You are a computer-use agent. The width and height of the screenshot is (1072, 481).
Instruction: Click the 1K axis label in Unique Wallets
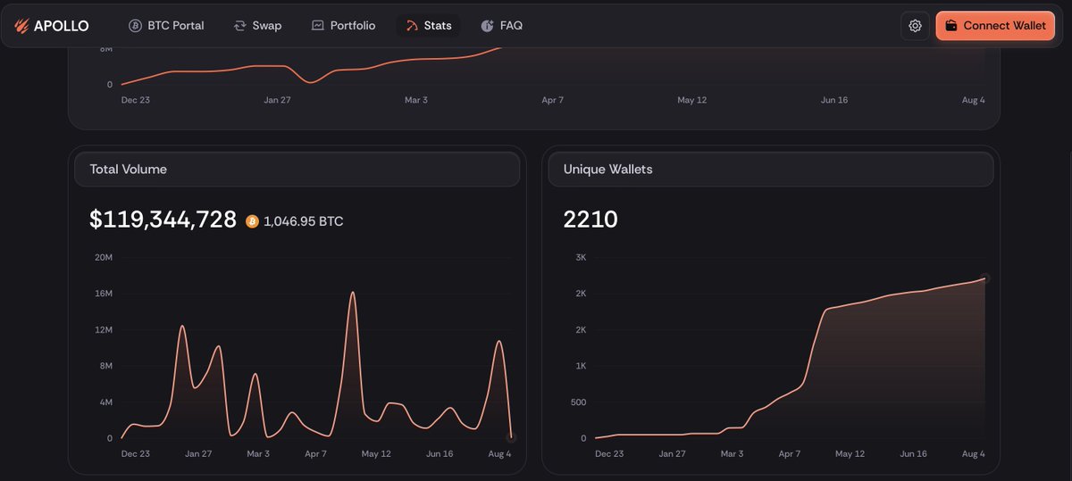581,366
